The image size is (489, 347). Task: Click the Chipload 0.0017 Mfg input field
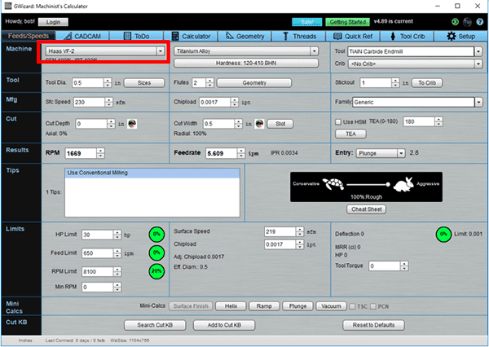click(x=215, y=103)
